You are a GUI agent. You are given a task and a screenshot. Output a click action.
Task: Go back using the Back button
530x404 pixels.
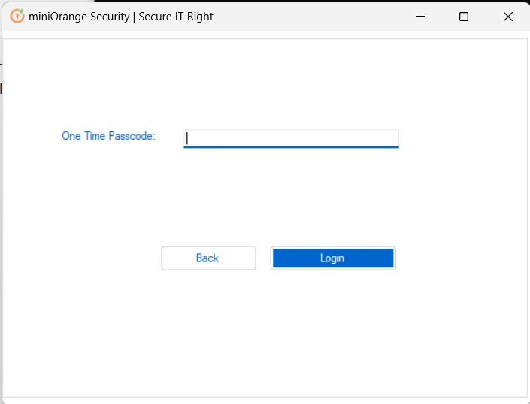click(208, 258)
